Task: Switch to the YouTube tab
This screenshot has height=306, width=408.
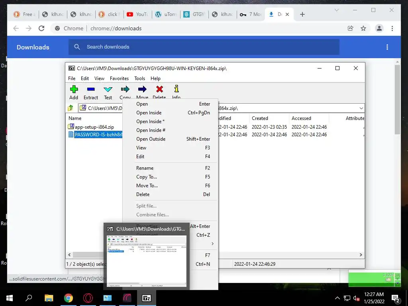Action: pos(137,14)
